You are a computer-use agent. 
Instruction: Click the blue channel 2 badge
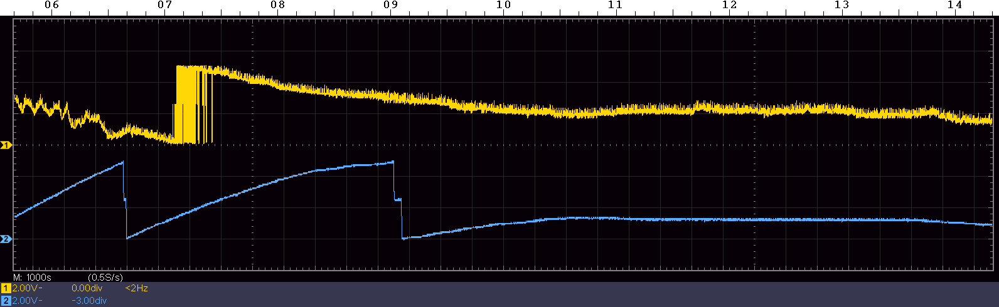pos(6,301)
